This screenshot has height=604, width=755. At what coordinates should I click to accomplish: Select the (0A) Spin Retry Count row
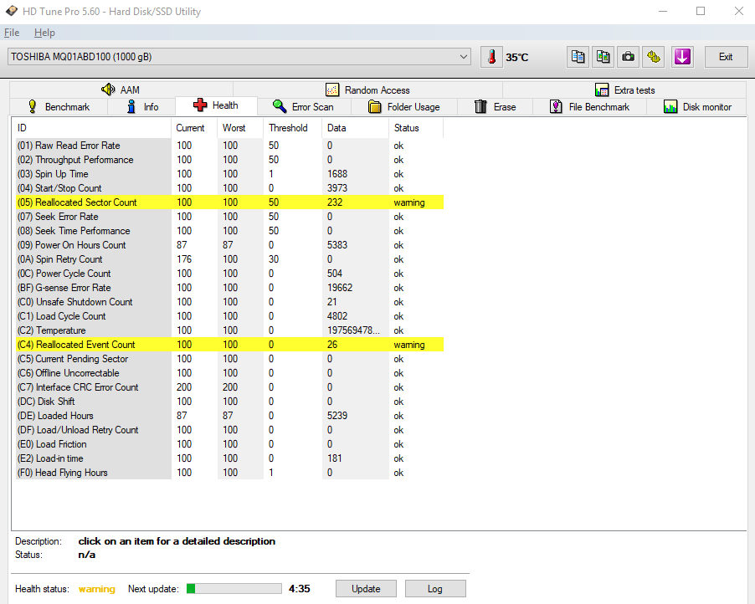[229, 259]
